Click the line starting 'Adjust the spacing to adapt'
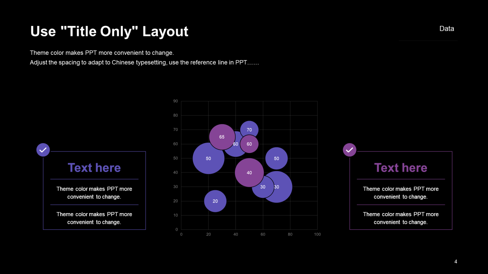 point(144,62)
